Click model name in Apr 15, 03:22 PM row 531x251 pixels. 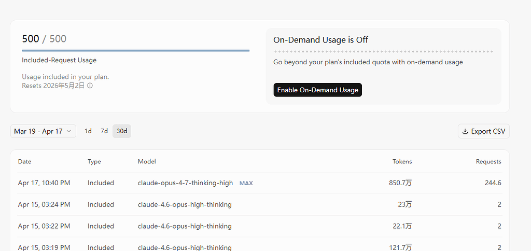pyautogui.click(x=185, y=226)
